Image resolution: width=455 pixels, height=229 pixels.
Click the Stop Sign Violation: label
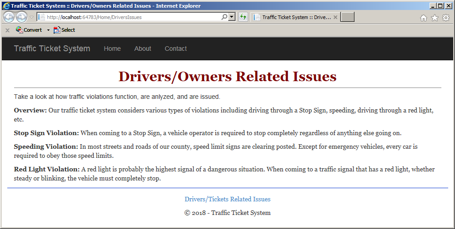(x=46, y=133)
